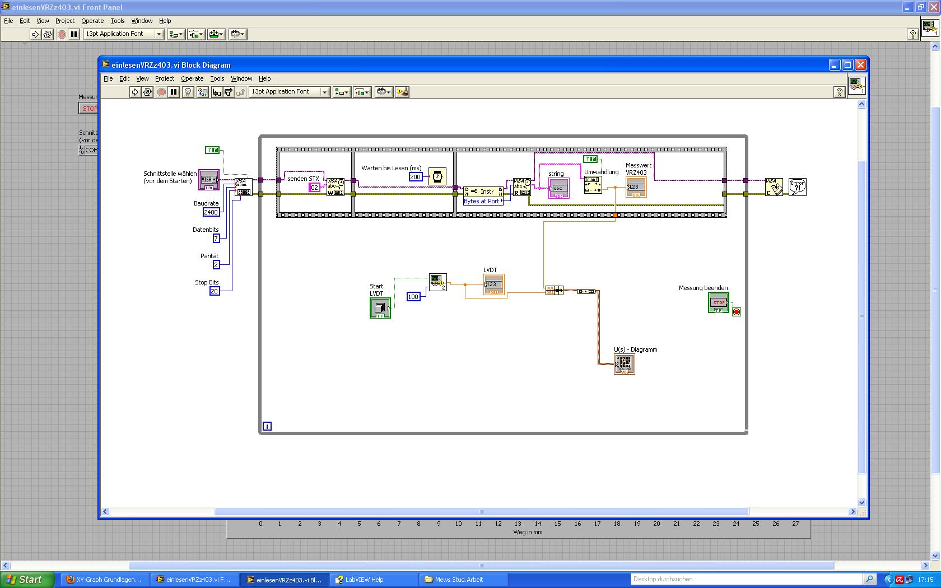Image resolution: width=941 pixels, height=588 pixels.
Task: Select the Messwert VRZ403 indicator terminal
Action: pyautogui.click(x=636, y=188)
